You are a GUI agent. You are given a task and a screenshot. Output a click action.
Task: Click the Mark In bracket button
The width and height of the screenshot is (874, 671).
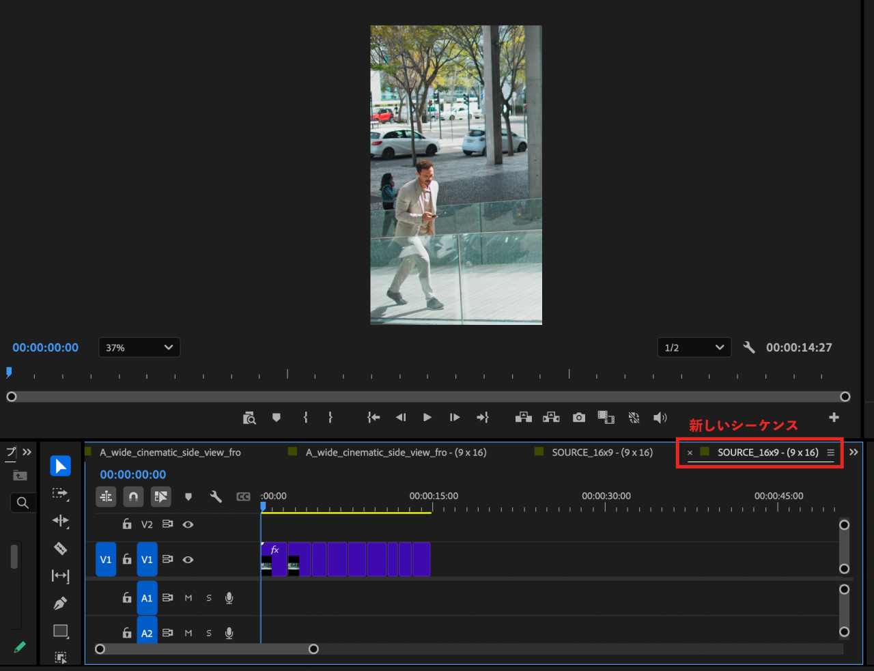(x=305, y=417)
